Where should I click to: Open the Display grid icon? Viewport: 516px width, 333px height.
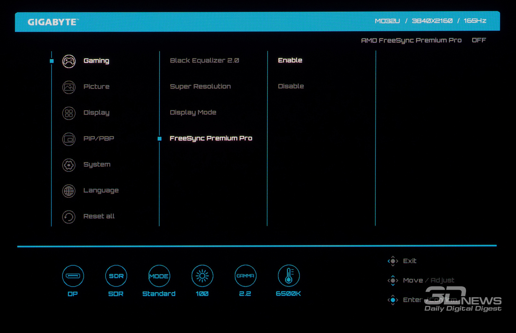pyautogui.click(x=69, y=113)
